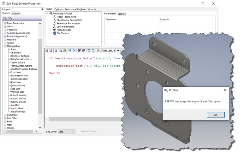Click fx icon beside Model Parameters
The image size is (243, 153).
coord(54,17)
